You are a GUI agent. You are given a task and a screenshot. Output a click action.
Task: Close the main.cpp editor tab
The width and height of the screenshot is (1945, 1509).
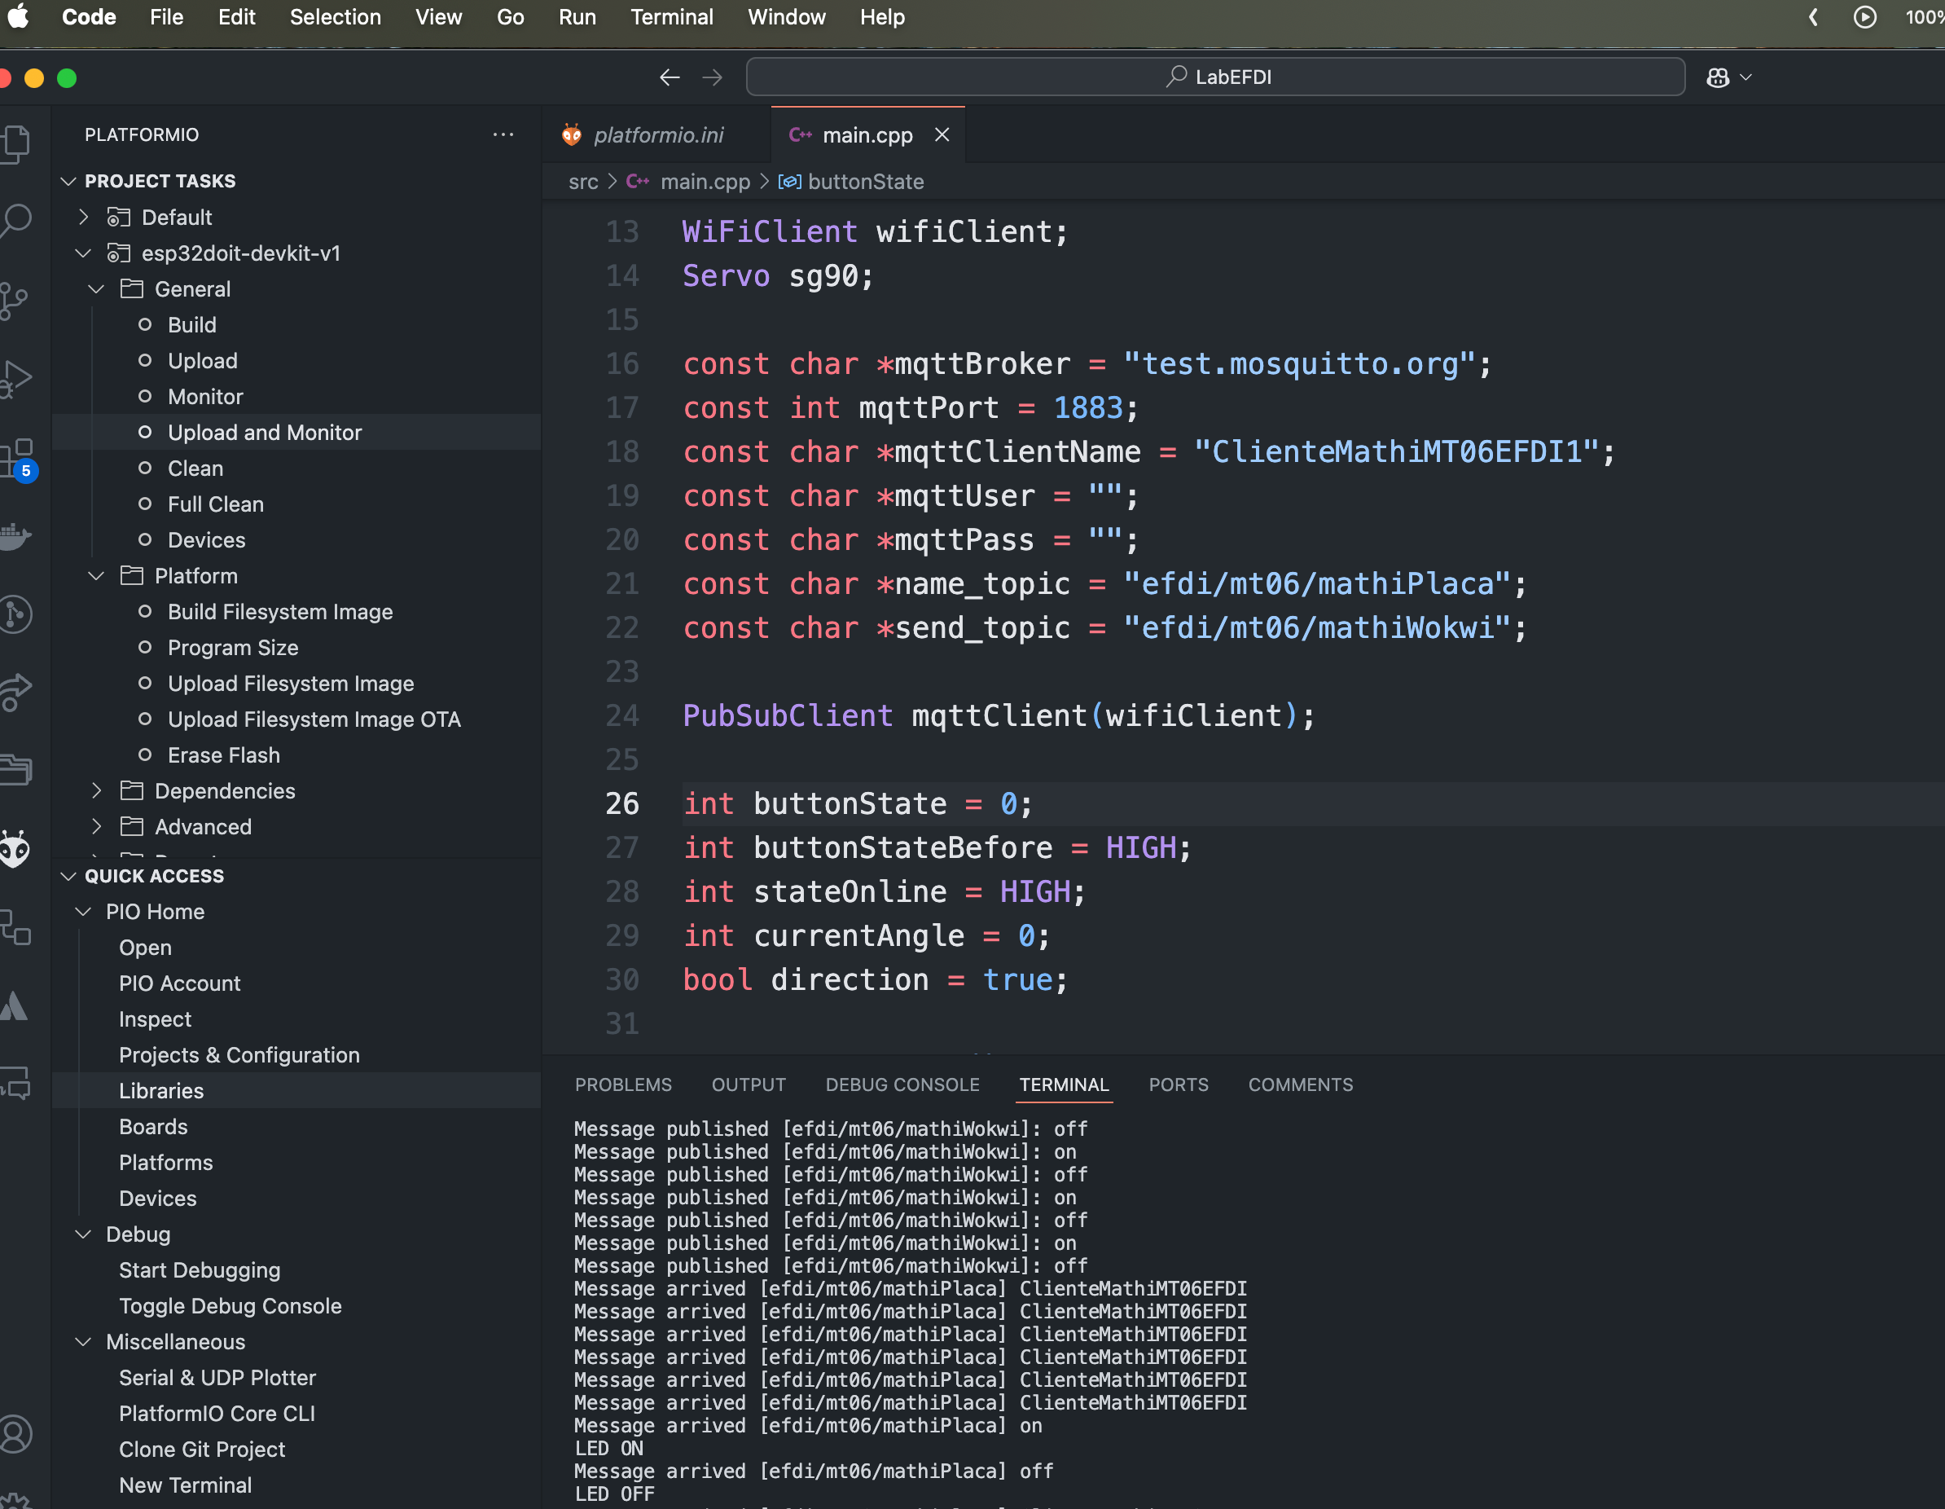click(x=942, y=134)
